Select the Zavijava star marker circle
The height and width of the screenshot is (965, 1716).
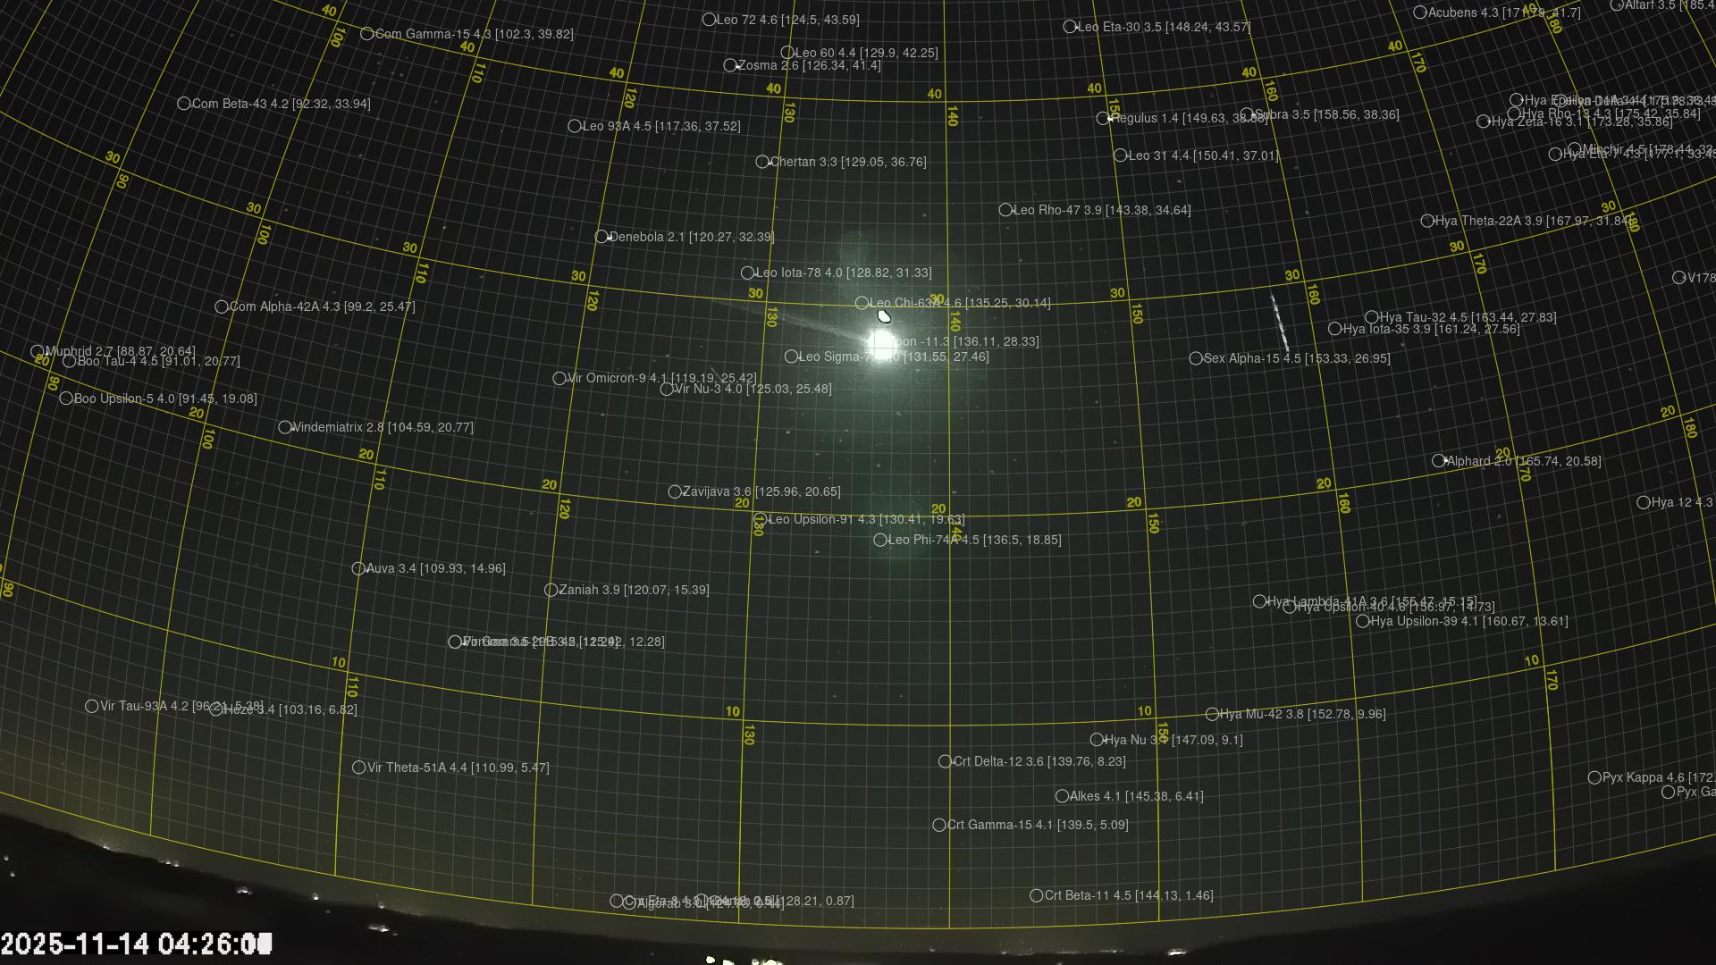coord(675,491)
